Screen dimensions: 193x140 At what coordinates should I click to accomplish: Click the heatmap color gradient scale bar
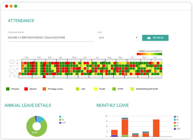pyautogui.click(x=149, y=54)
